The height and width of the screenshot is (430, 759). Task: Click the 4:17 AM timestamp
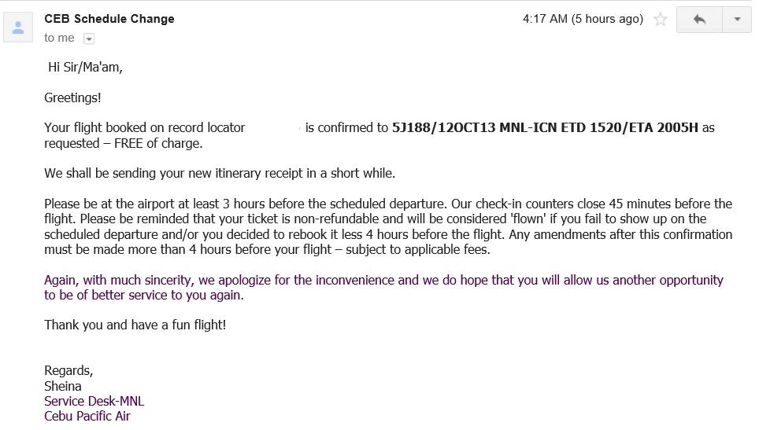(x=583, y=19)
